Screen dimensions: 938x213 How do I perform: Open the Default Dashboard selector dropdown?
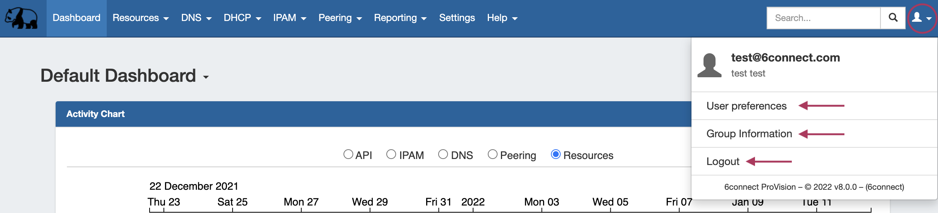[206, 77]
